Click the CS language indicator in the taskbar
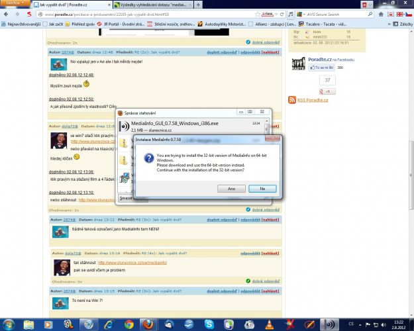 tap(351, 324)
